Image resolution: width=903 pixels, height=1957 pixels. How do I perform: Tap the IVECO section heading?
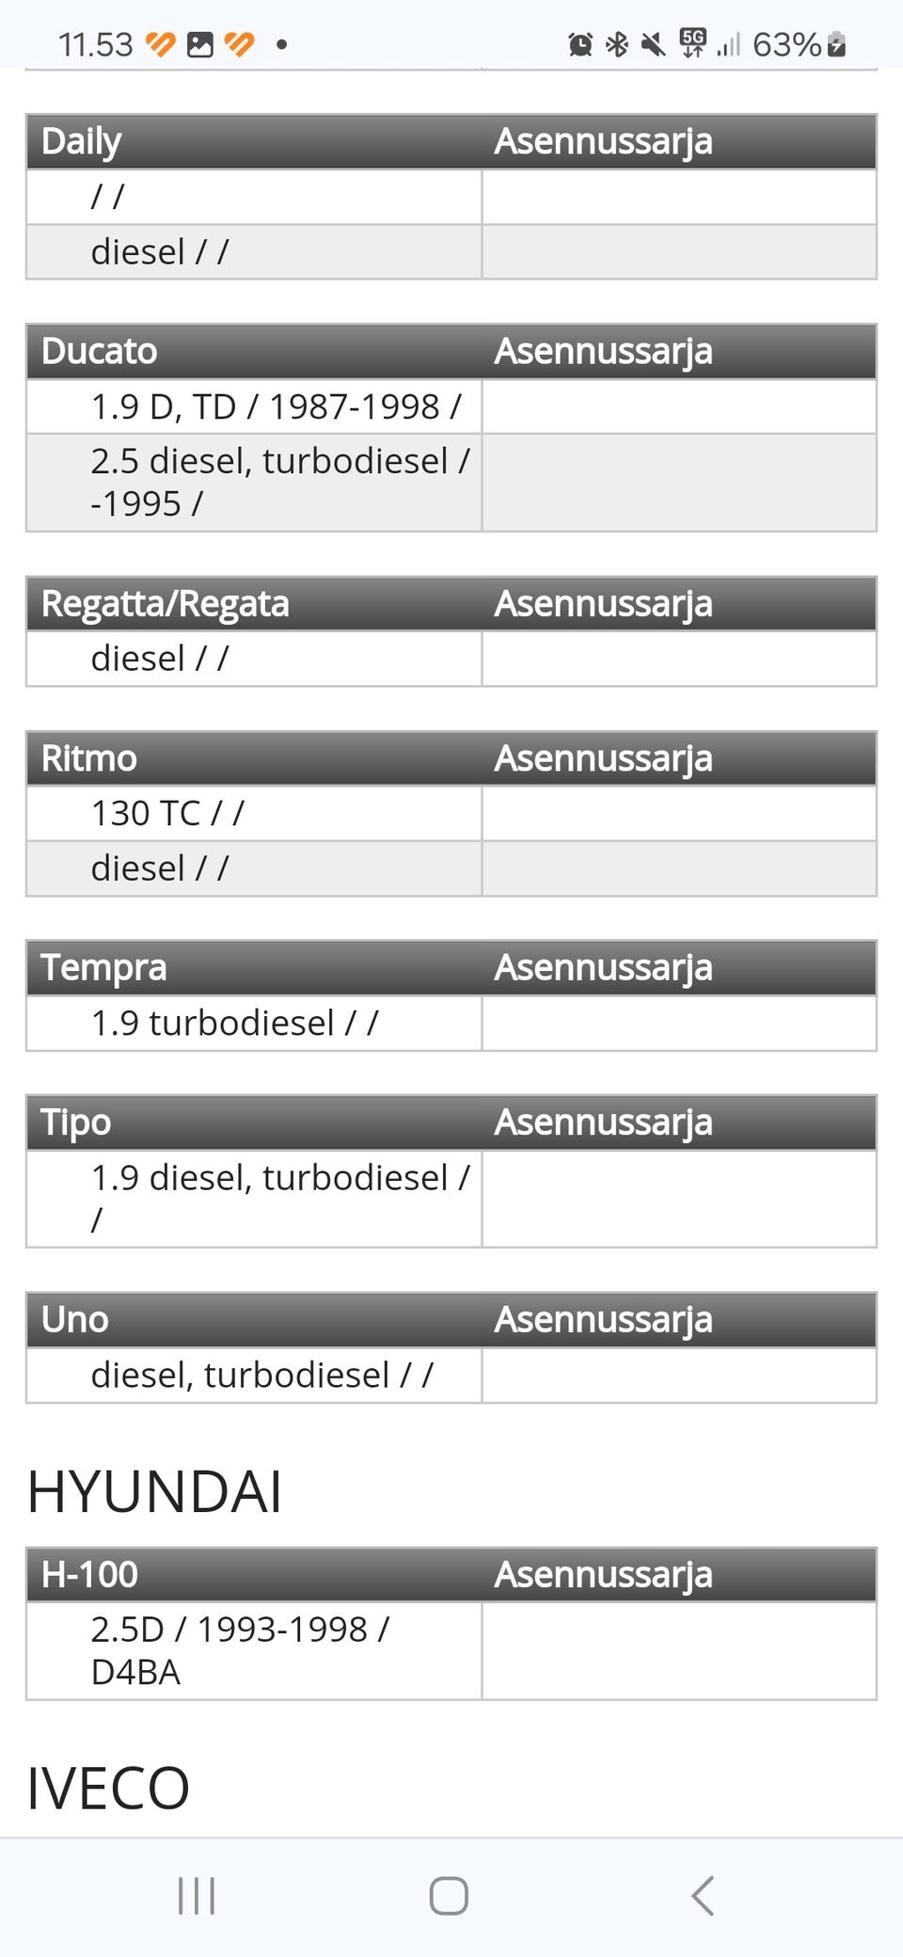(x=108, y=1788)
